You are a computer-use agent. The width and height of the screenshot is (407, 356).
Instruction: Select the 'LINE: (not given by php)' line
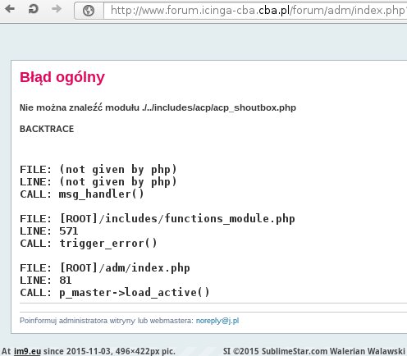(x=98, y=182)
